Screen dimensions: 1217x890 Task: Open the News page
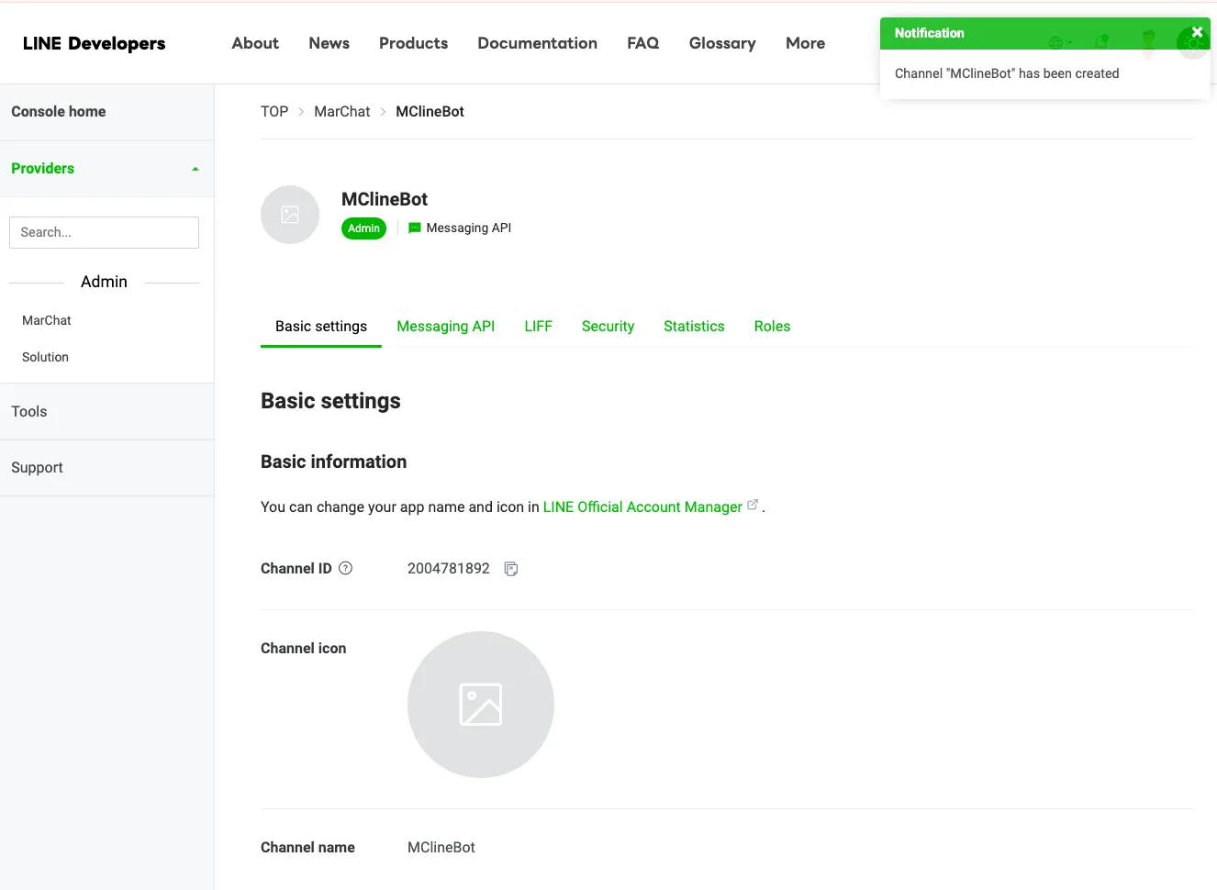[x=329, y=43]
